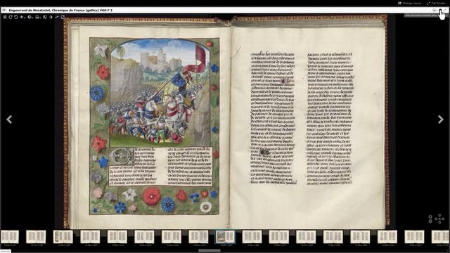Toggle window fullscreen icon in title bar
Viewport: 450px width, 253px height.
tap(445, 10)
